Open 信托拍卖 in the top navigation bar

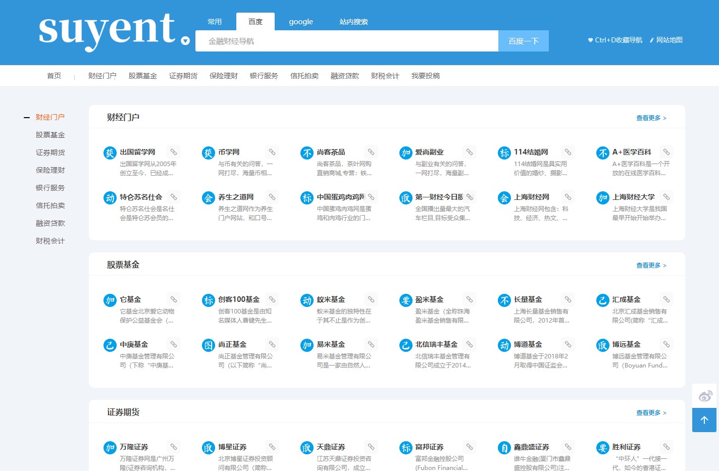(x=304, y=76)
